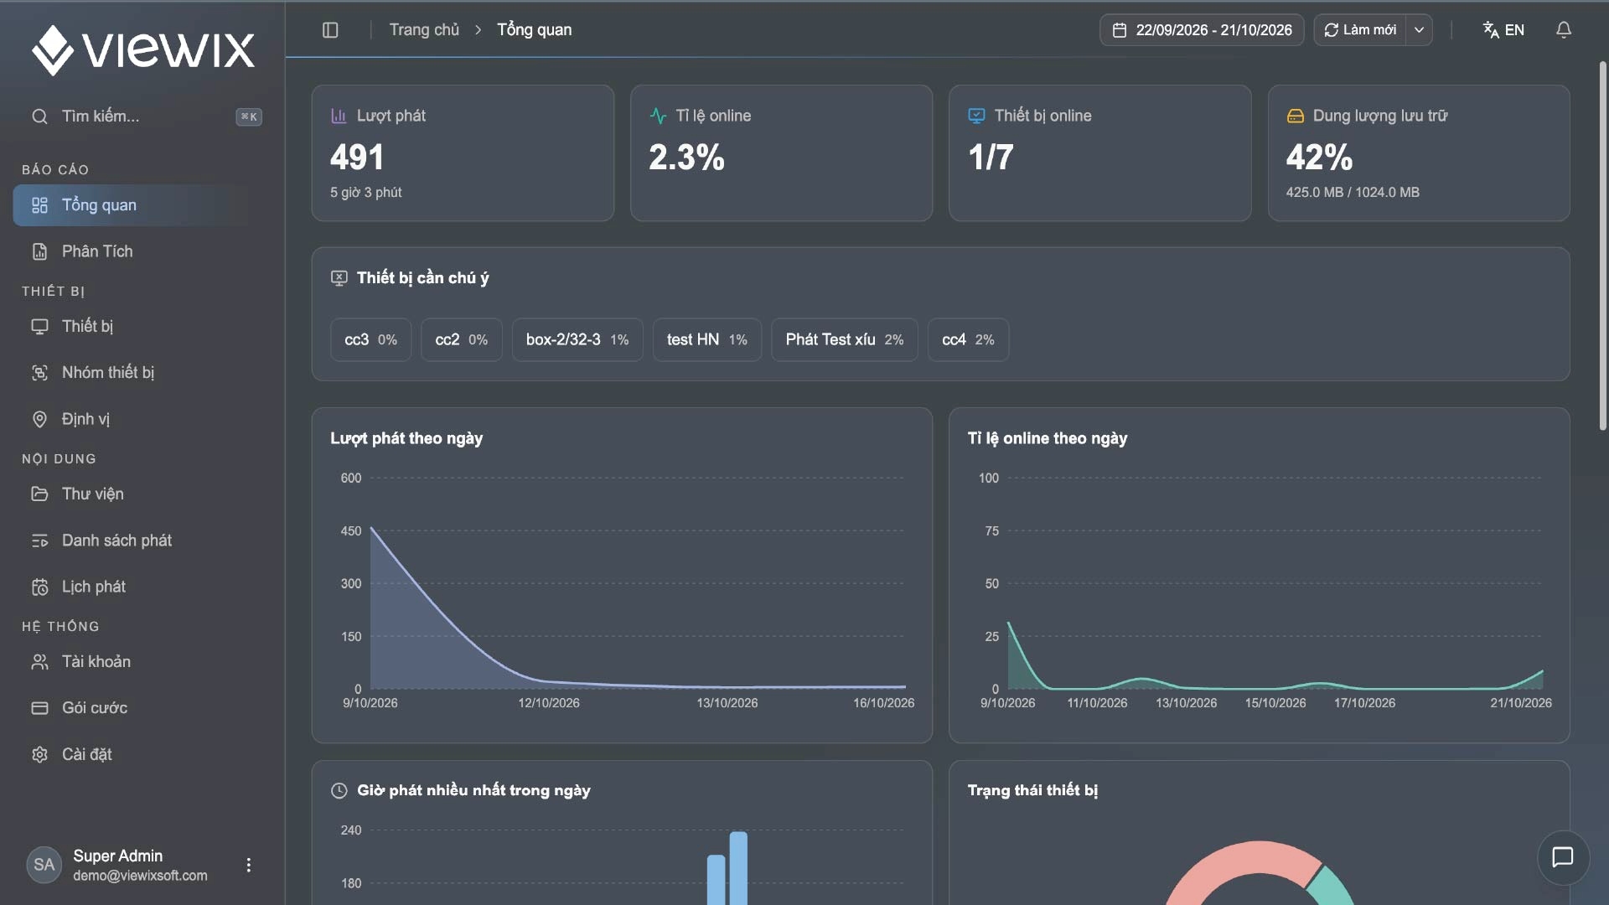This screenshot has width=1609, height=905.
Task: Open the notifications bell
Action: click(x=1564, y=30)
